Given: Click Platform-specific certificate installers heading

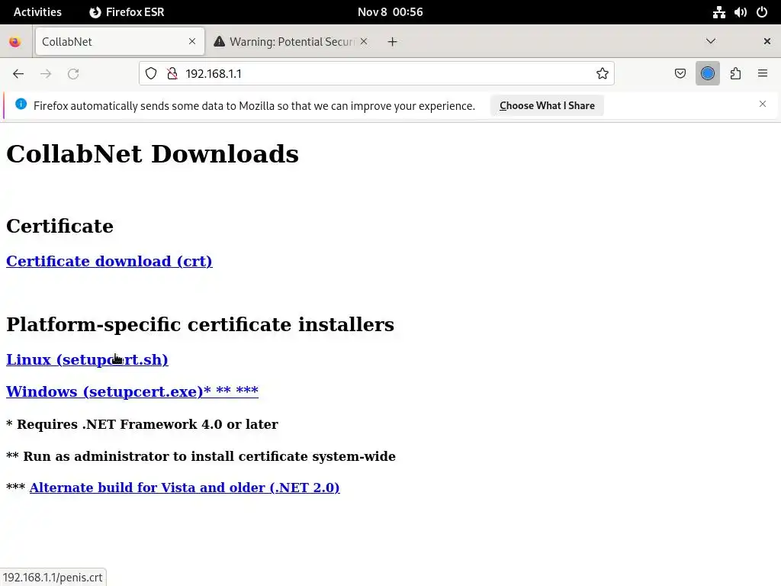Looking at the screenshot, I should point(201,324).
